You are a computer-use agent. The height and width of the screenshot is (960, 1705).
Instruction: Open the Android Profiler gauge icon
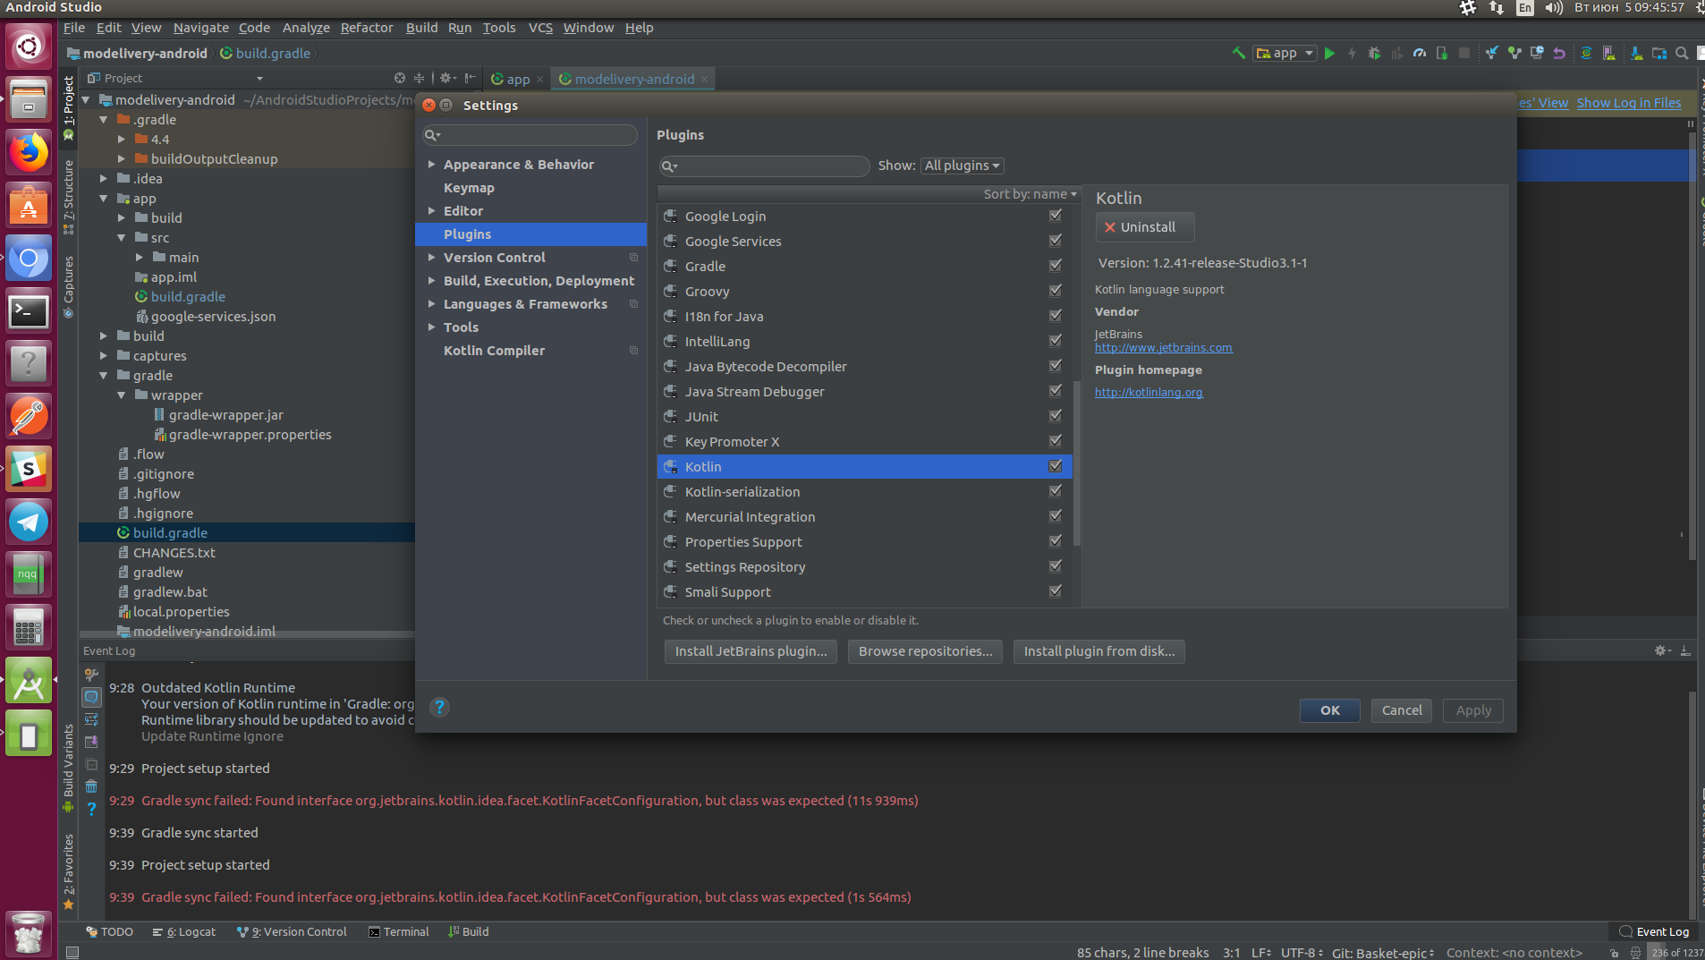click(x=1420, y=53)
